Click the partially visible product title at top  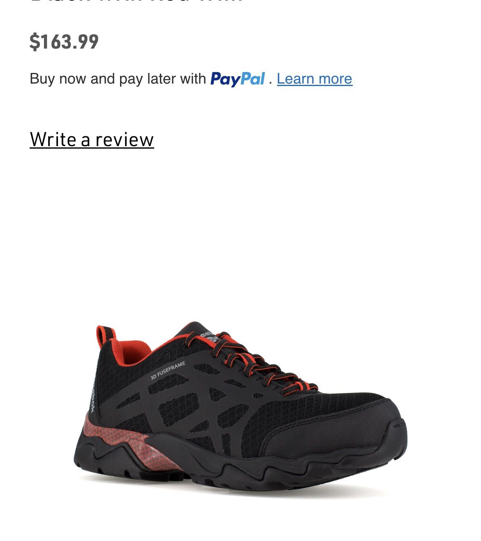136,1
